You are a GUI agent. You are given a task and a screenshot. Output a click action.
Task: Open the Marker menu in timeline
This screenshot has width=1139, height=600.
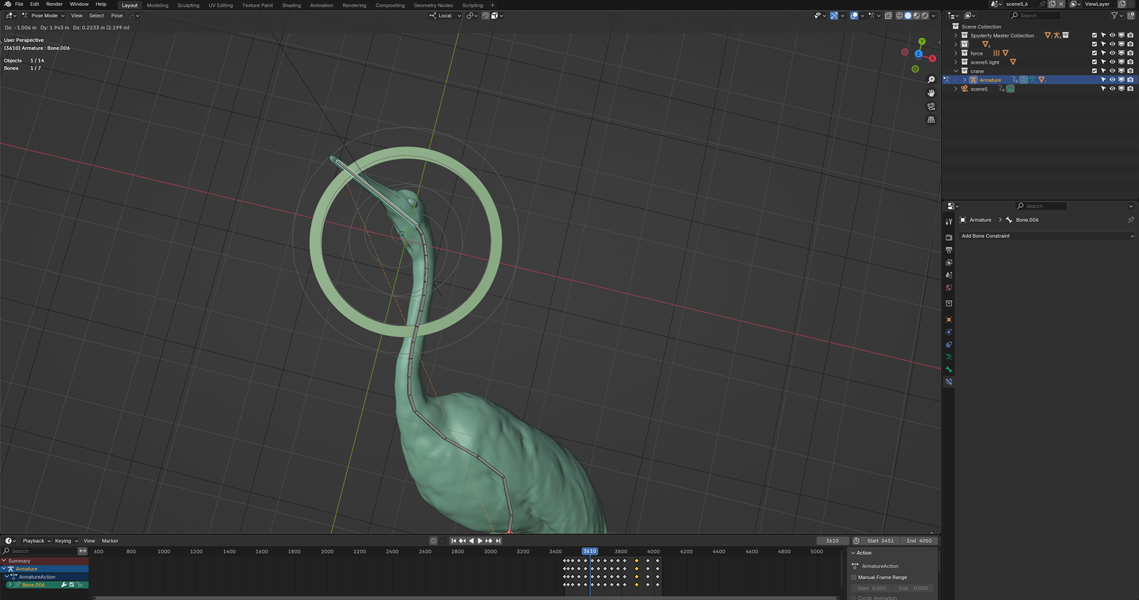(110, 541)
